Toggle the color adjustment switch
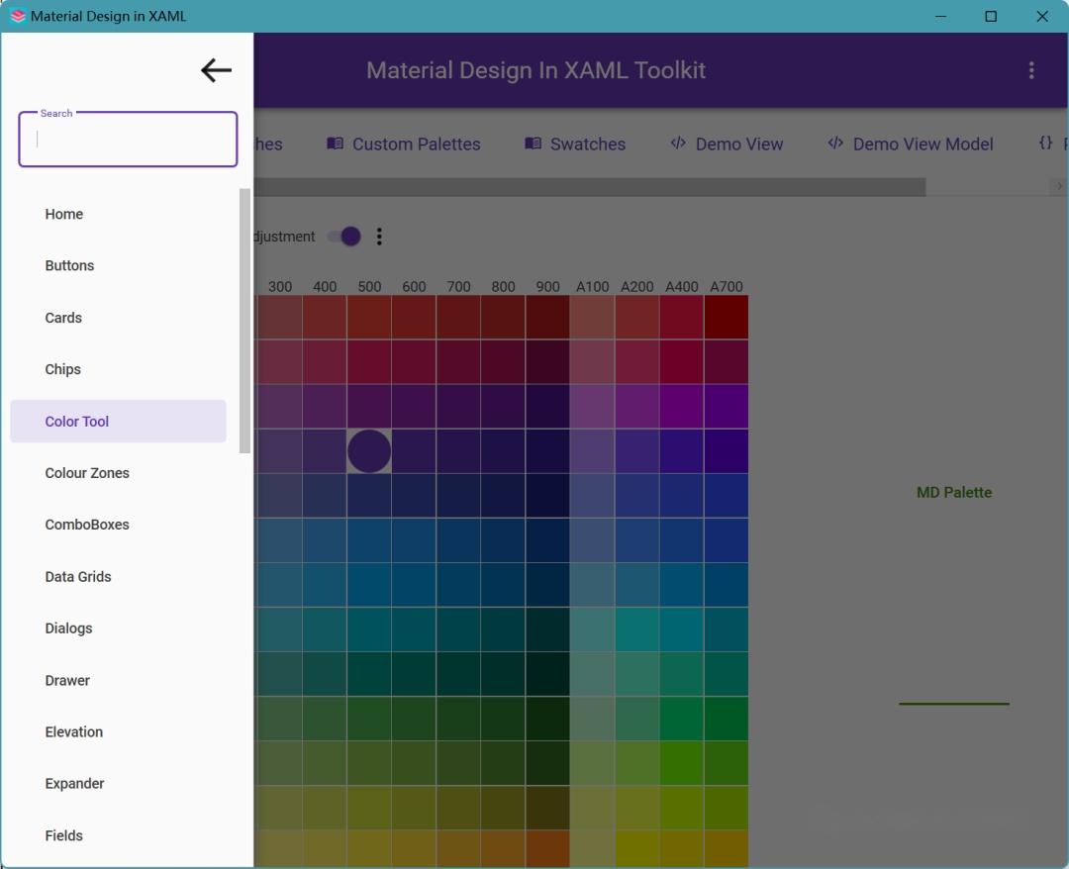Viewport: 1069px width, 869px height. point(344,237)
